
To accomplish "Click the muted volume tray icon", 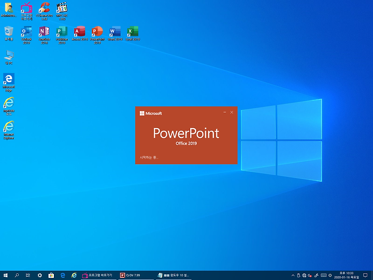I will coord(310,275).
